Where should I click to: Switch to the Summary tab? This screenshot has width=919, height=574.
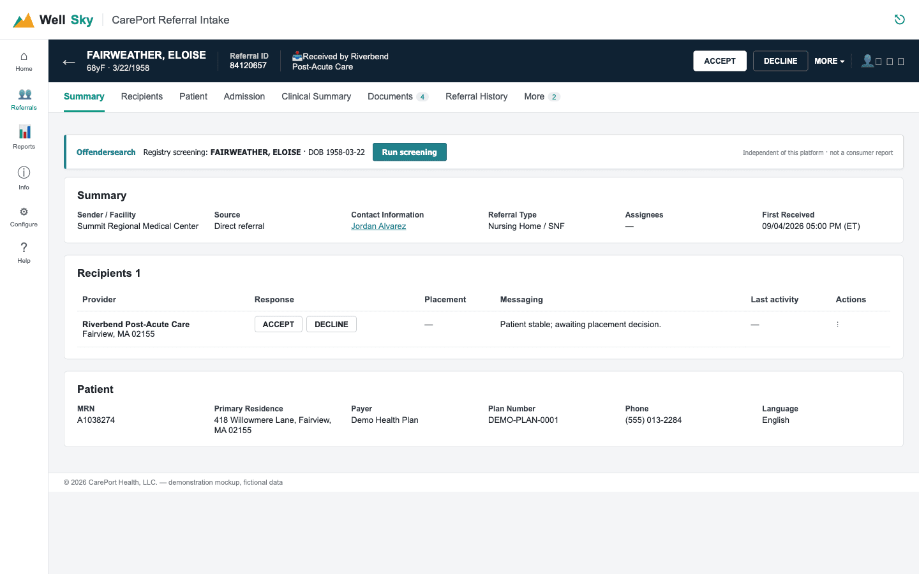point(84,96)
